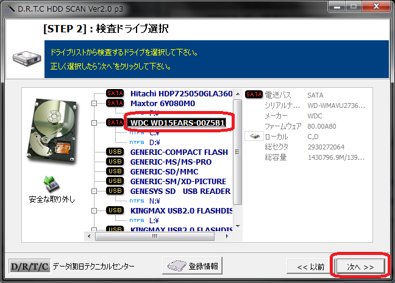The height and width of the screenshot is (283, 395).
Task: Click the vertical scrollbar thumb of drive list
Action: [x=238, y=152]
